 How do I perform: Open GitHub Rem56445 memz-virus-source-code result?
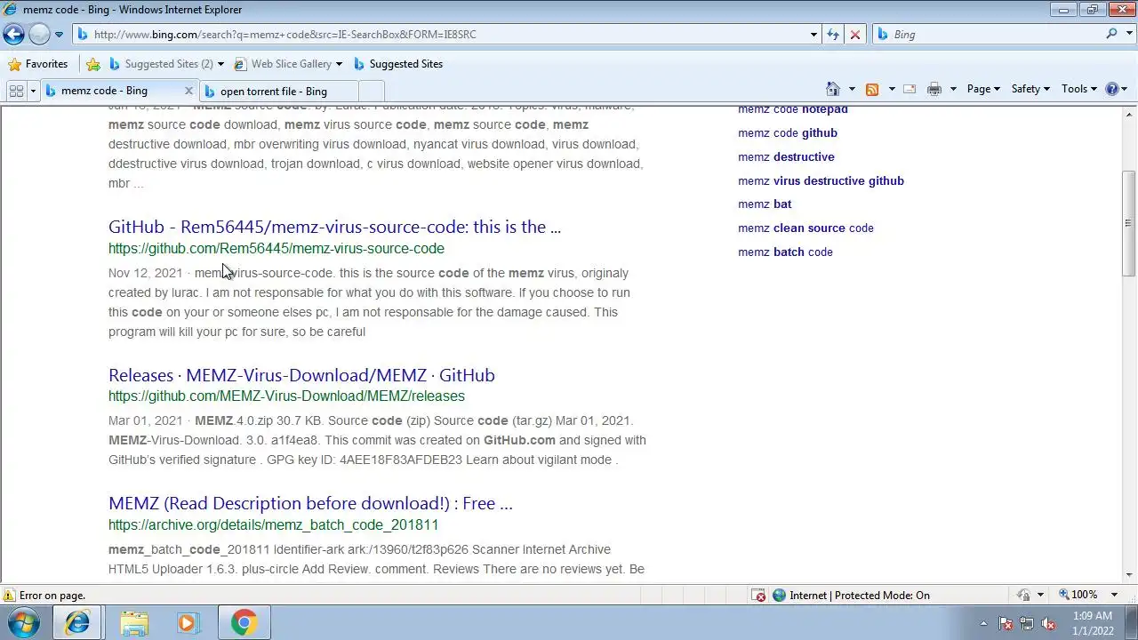334,227
